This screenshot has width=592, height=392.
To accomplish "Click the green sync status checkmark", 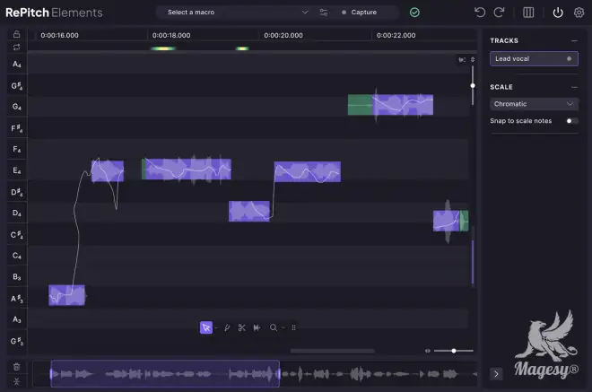I will pyautogui.click(x=414, y=13).
